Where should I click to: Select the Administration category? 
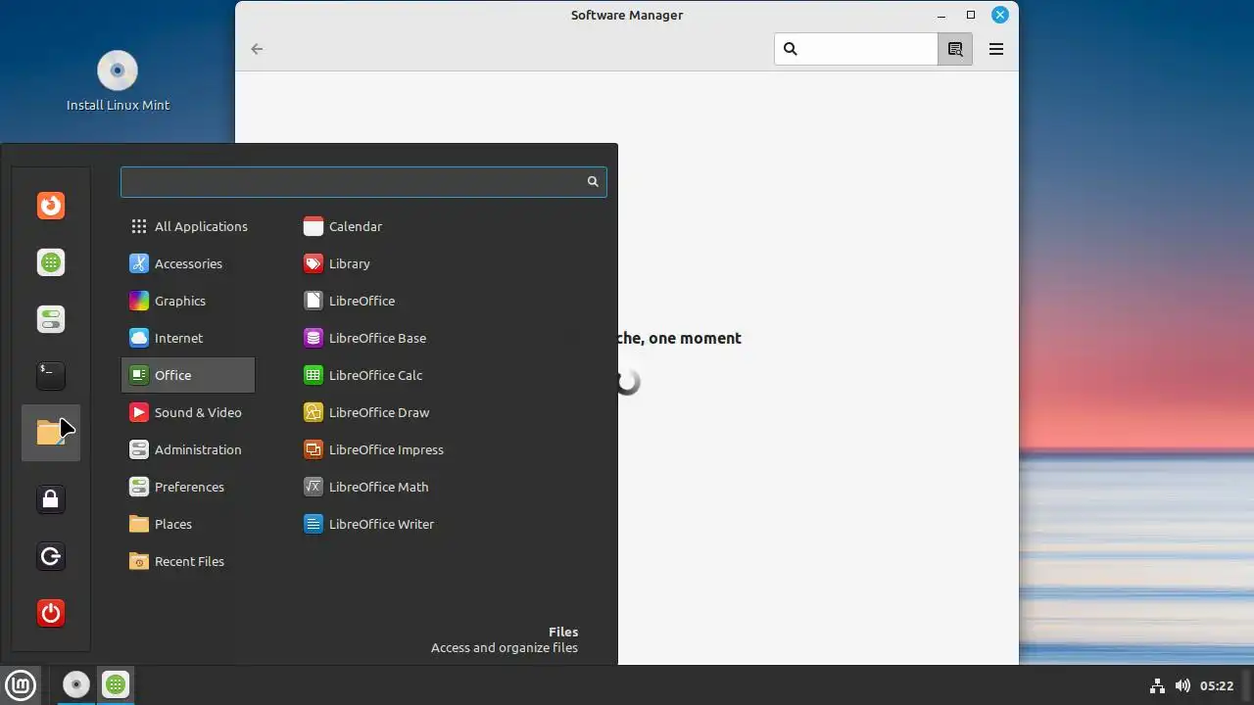[188, 449]
